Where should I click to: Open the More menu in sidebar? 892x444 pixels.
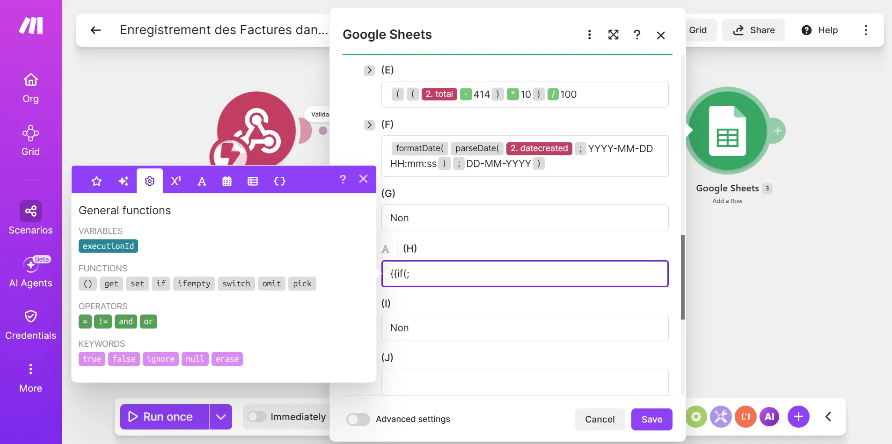pos(31,378)
